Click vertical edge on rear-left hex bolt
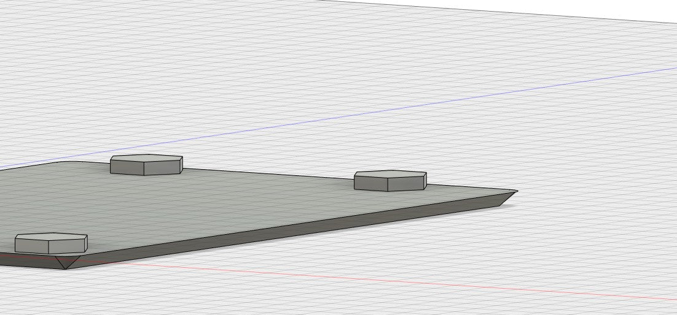The height and width of the screenshot is (315, 677). click(144, 169)
